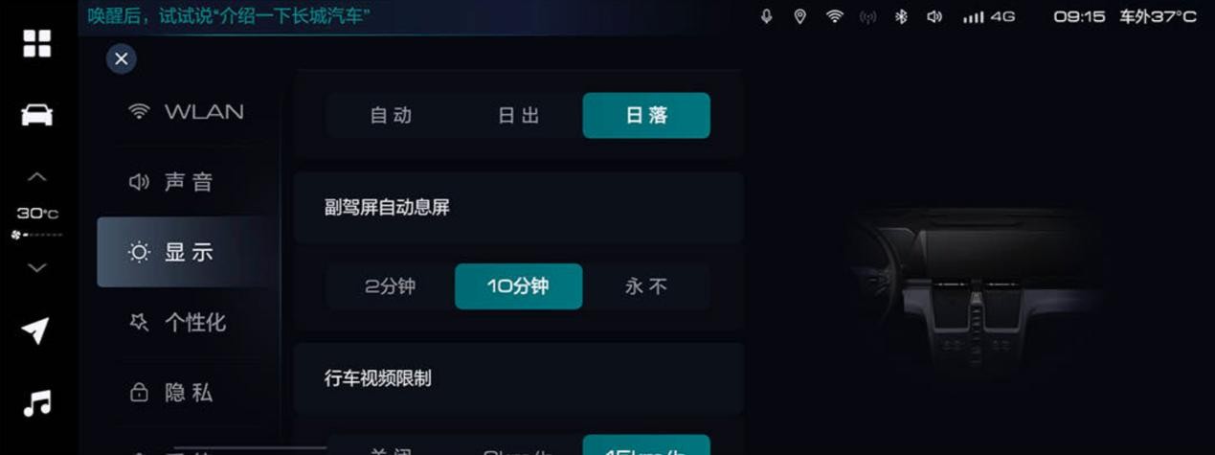Open the vehicle car icon in sidebar
Image resolution: width=1215 pixels, height=455 pixels.
coord(37,115)
